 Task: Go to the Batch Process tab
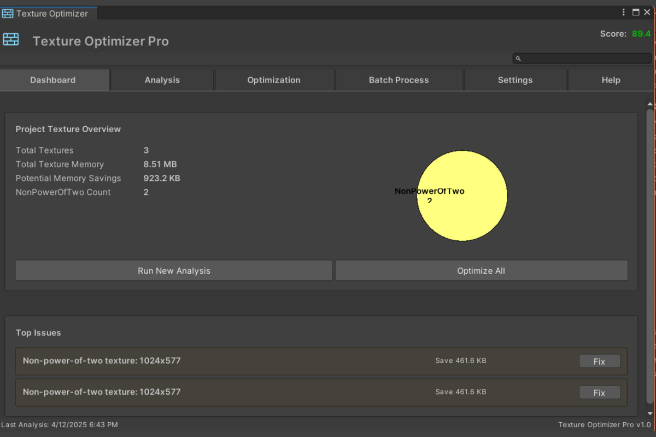(x=399, y=80)
